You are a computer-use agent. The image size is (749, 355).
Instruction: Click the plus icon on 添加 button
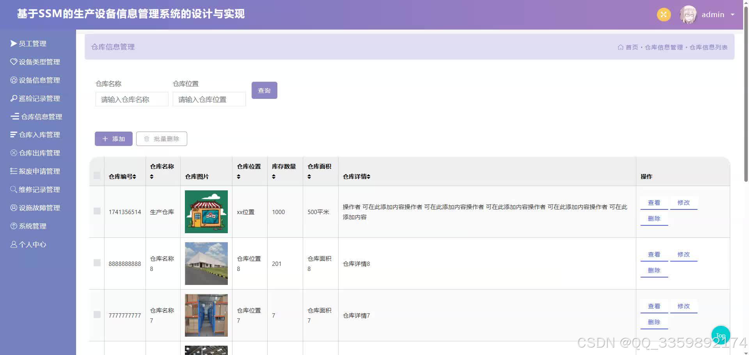(x=105, y=139)
